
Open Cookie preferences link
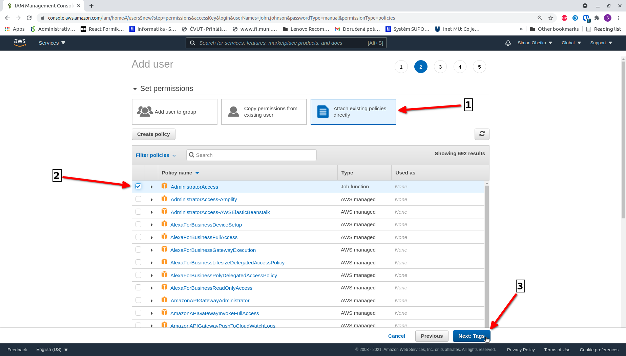click(599, 350)
